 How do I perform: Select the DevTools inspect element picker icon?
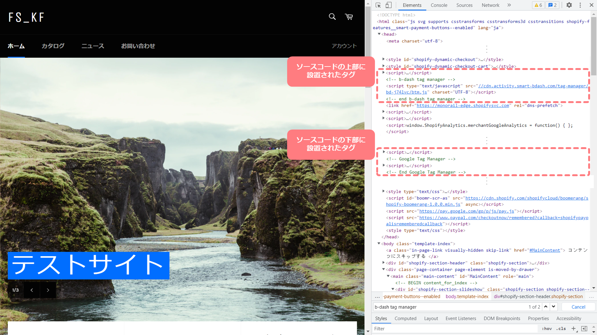coord(378,5)
